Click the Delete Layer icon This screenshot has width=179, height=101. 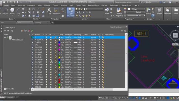(29, 31)
